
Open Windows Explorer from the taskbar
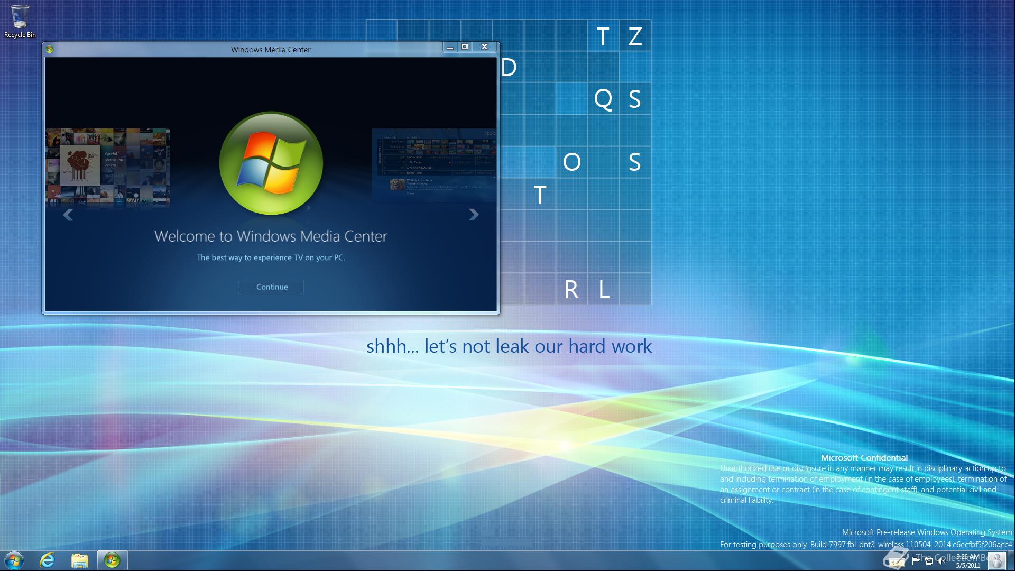coord(79,560)
